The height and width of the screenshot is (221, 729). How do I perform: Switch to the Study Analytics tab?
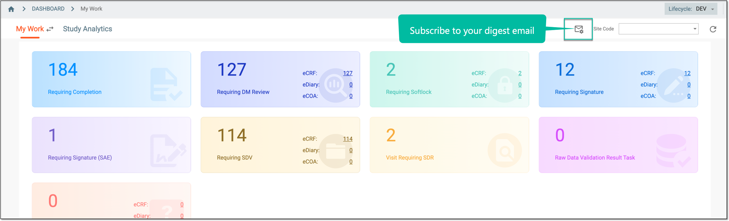[87, 29]
